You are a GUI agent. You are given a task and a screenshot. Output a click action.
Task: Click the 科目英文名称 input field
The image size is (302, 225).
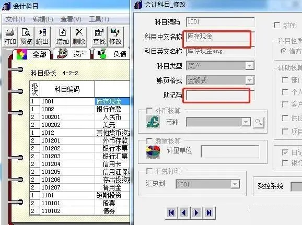220,51
